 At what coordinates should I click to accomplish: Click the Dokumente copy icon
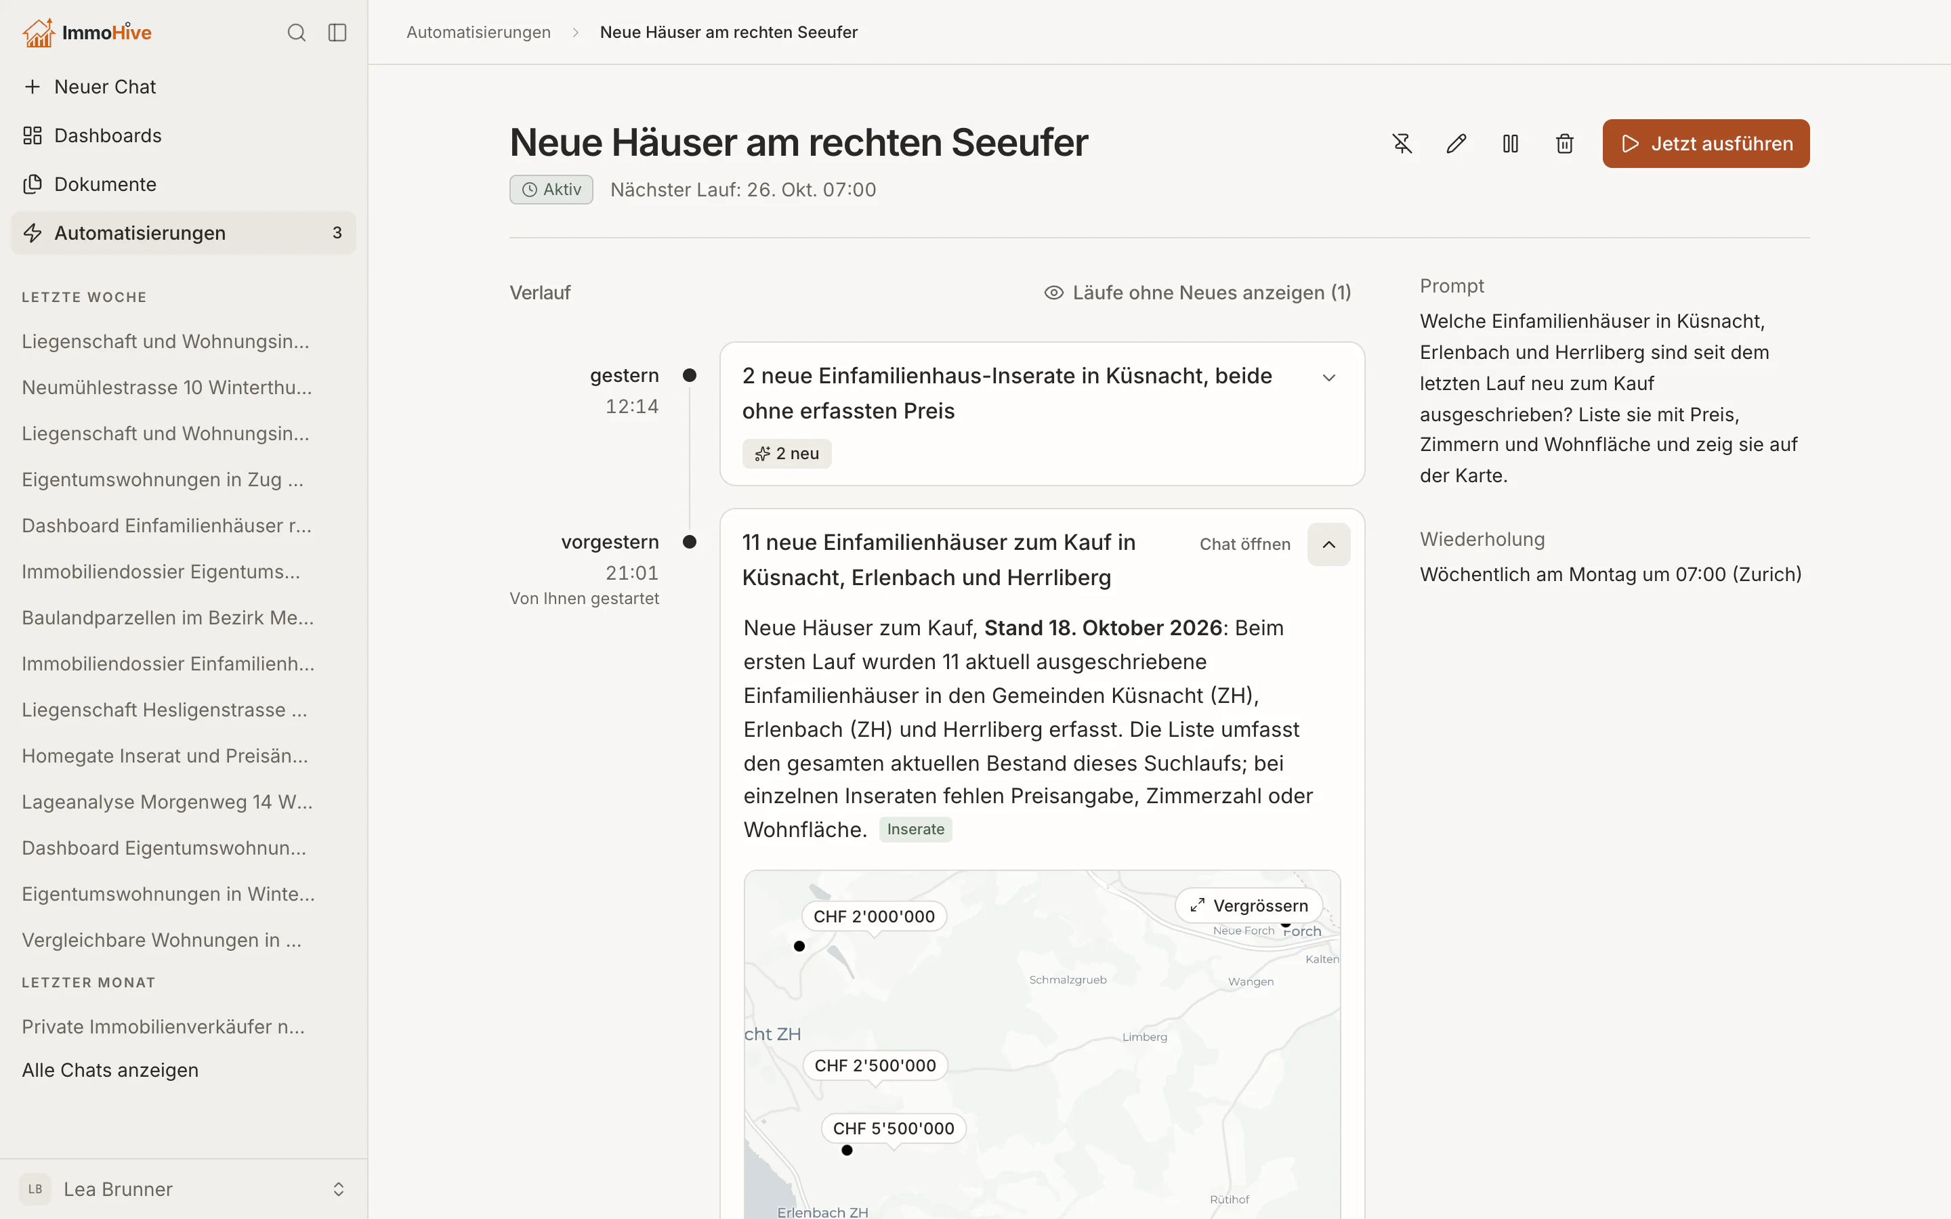coord(33,184)
